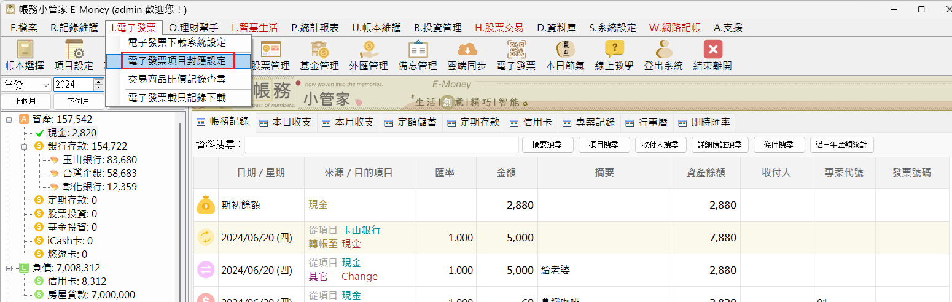The image size is (952, 302).
Task: Increase year with 2024 spinner up arrow
Action: coord(99,82)
